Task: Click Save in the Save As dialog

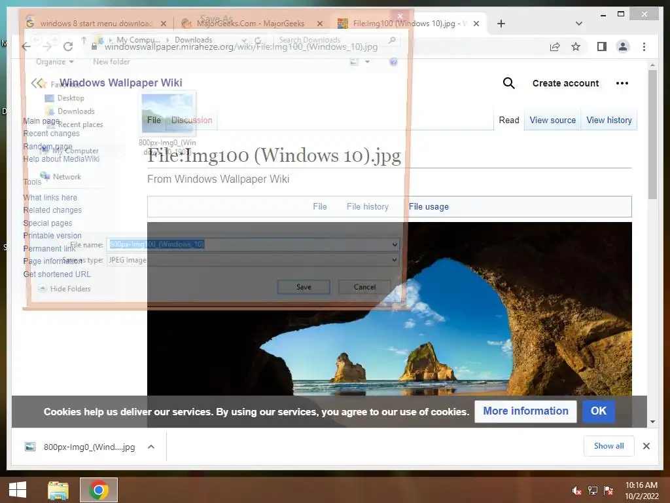Action: coord(304,287)
